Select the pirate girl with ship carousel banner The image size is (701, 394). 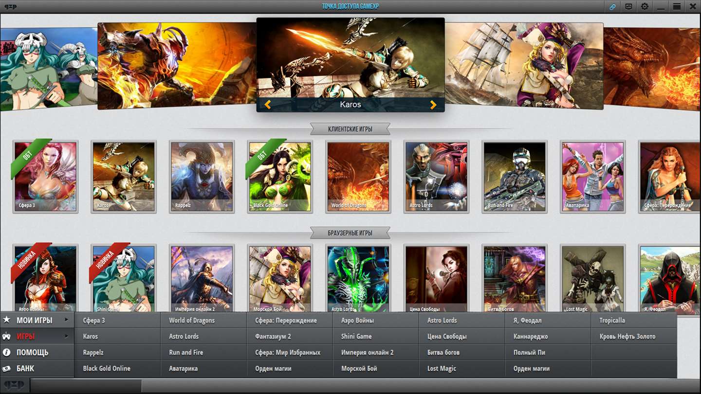[x=524, y=66]
